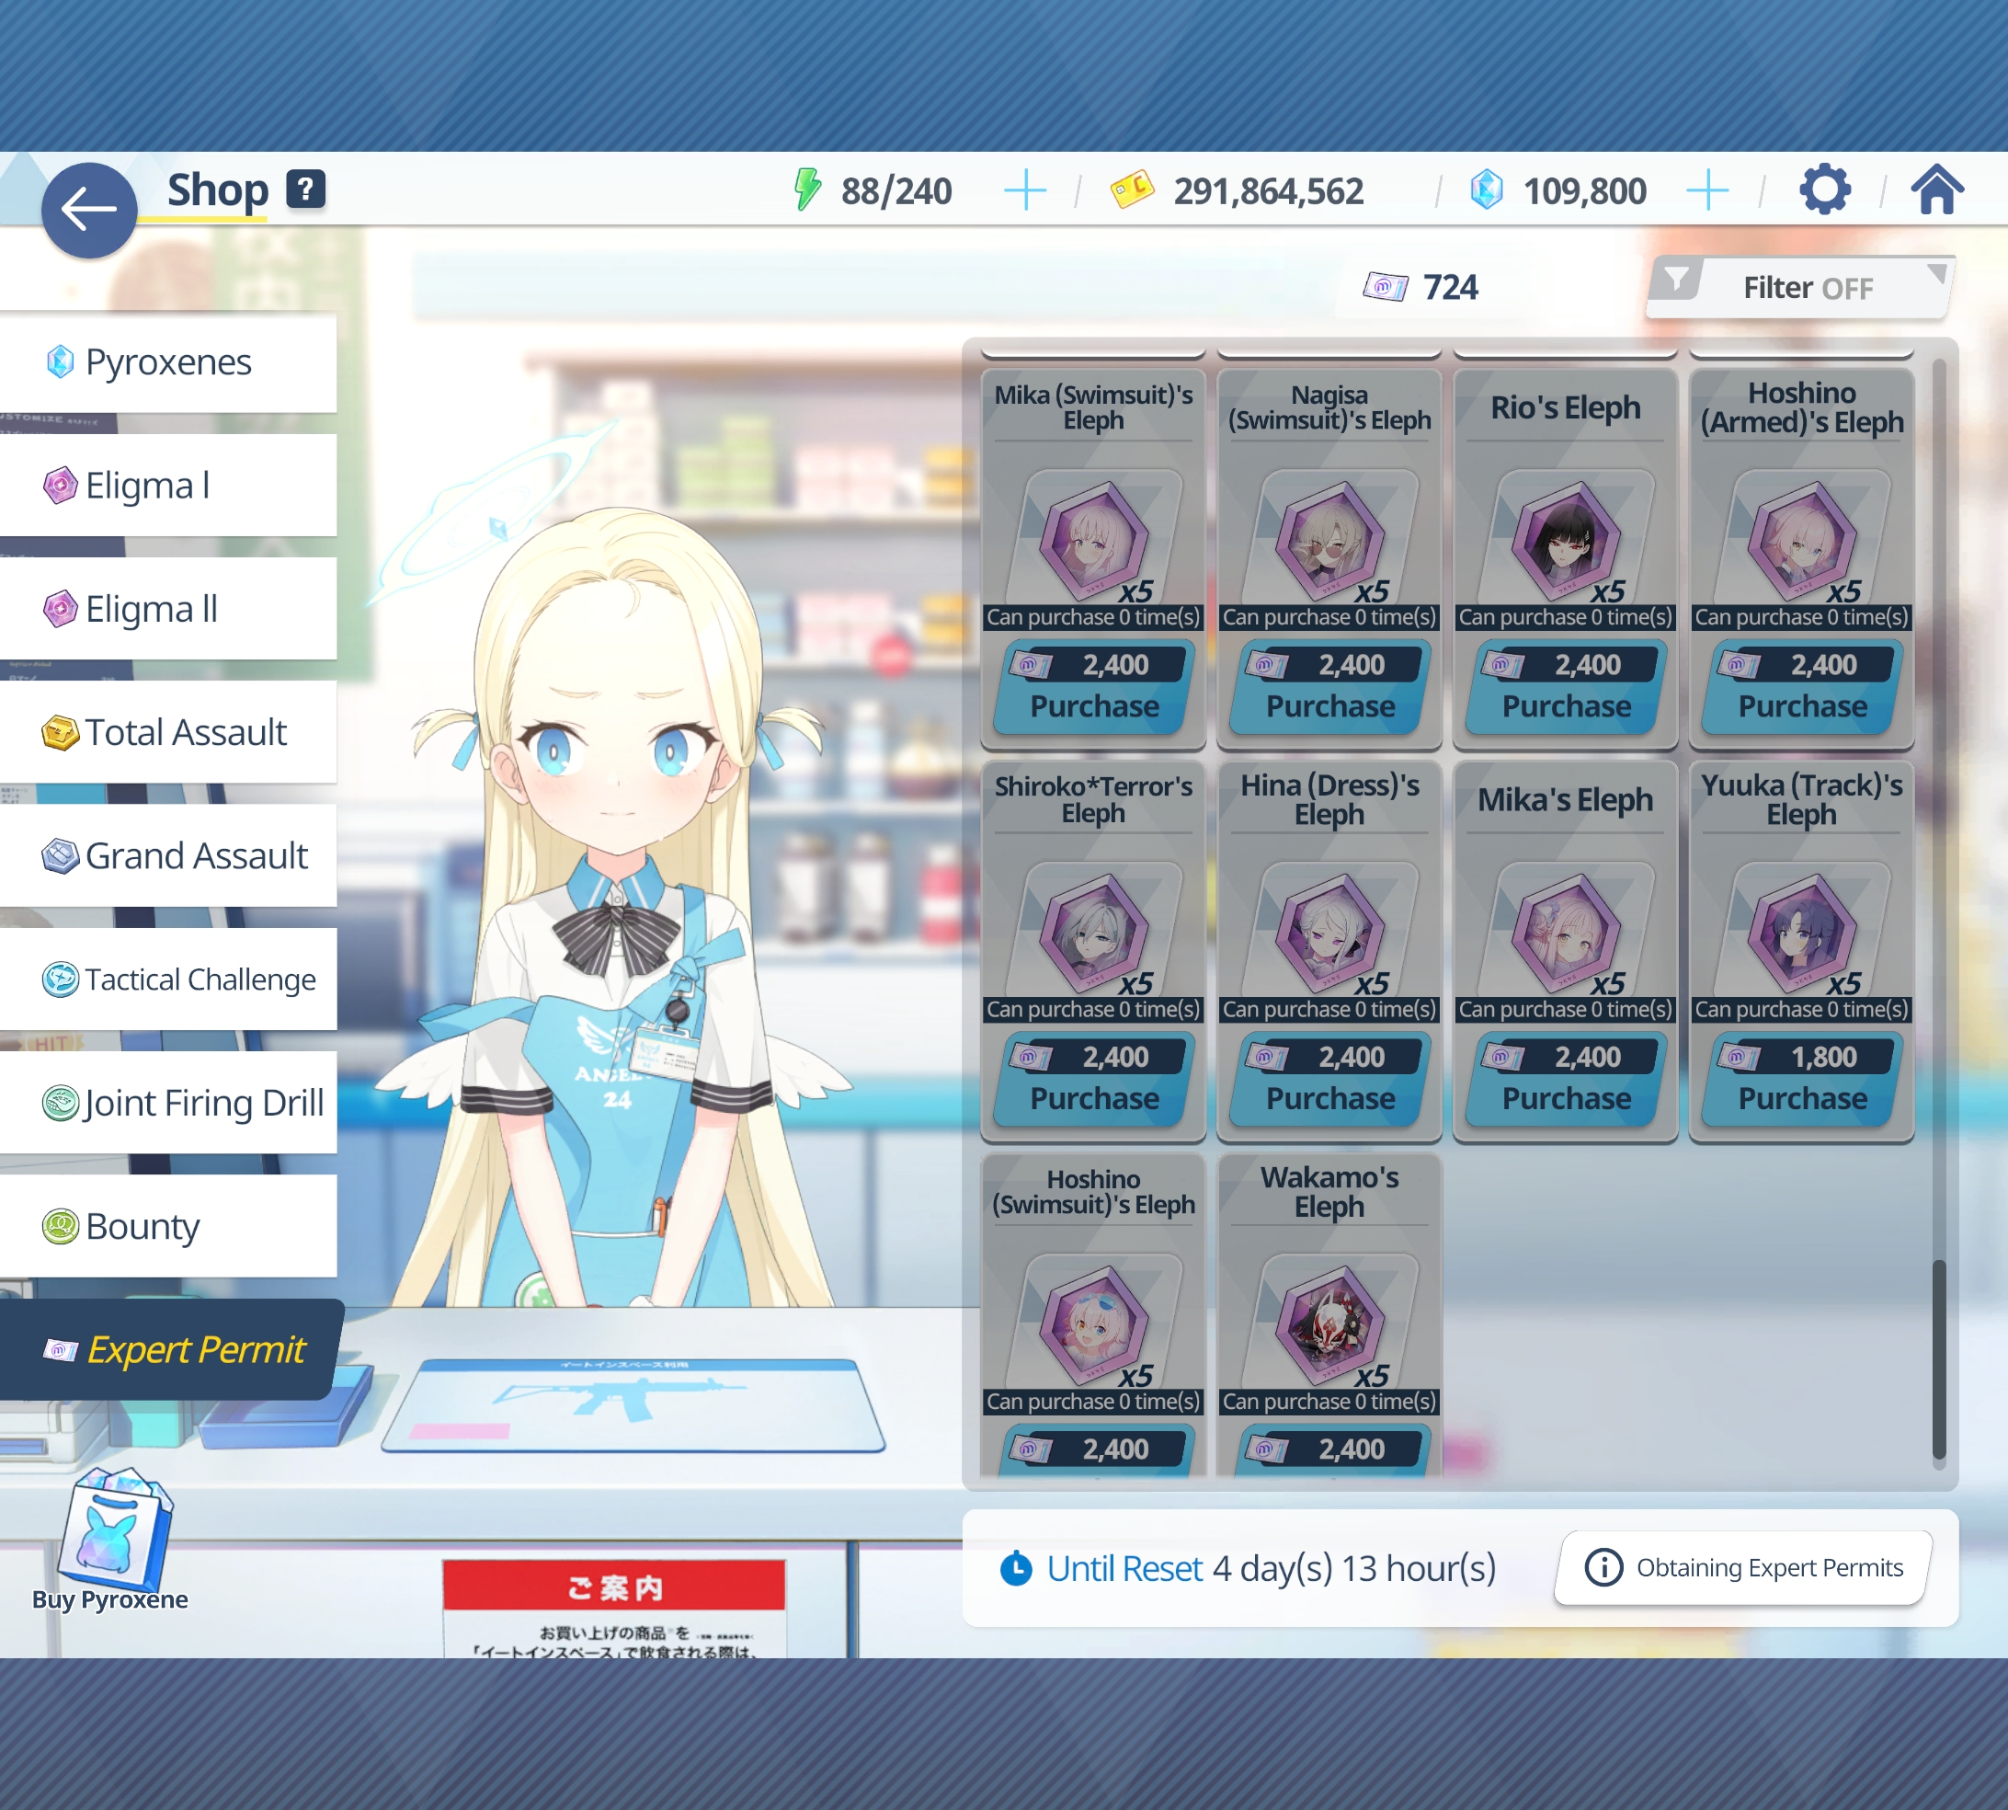Open the Joint Firing Drill tab
The height and width of the screenshot is (1810, 2008).
pos(168,1103)
